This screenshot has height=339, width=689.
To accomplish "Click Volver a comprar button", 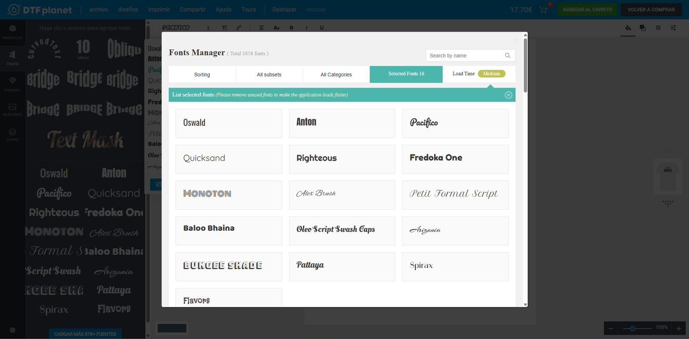I will click(x=651, y=9).
